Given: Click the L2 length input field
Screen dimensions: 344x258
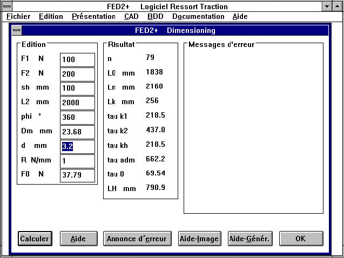Looking at the screenshot, I should pyautogui.click(x=77, y=103).
